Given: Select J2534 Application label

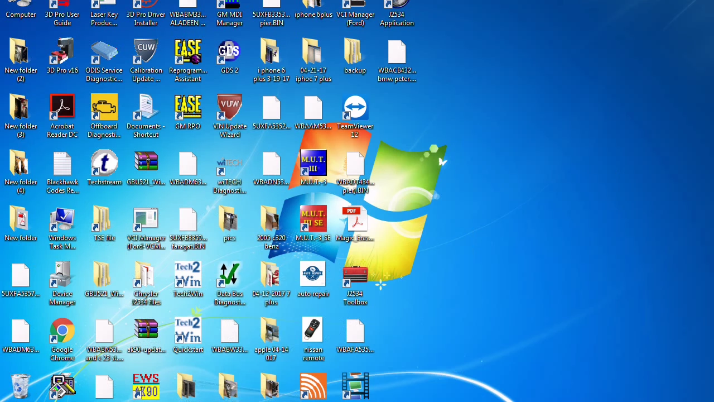Looking at the screenshot, I should 397,18.
